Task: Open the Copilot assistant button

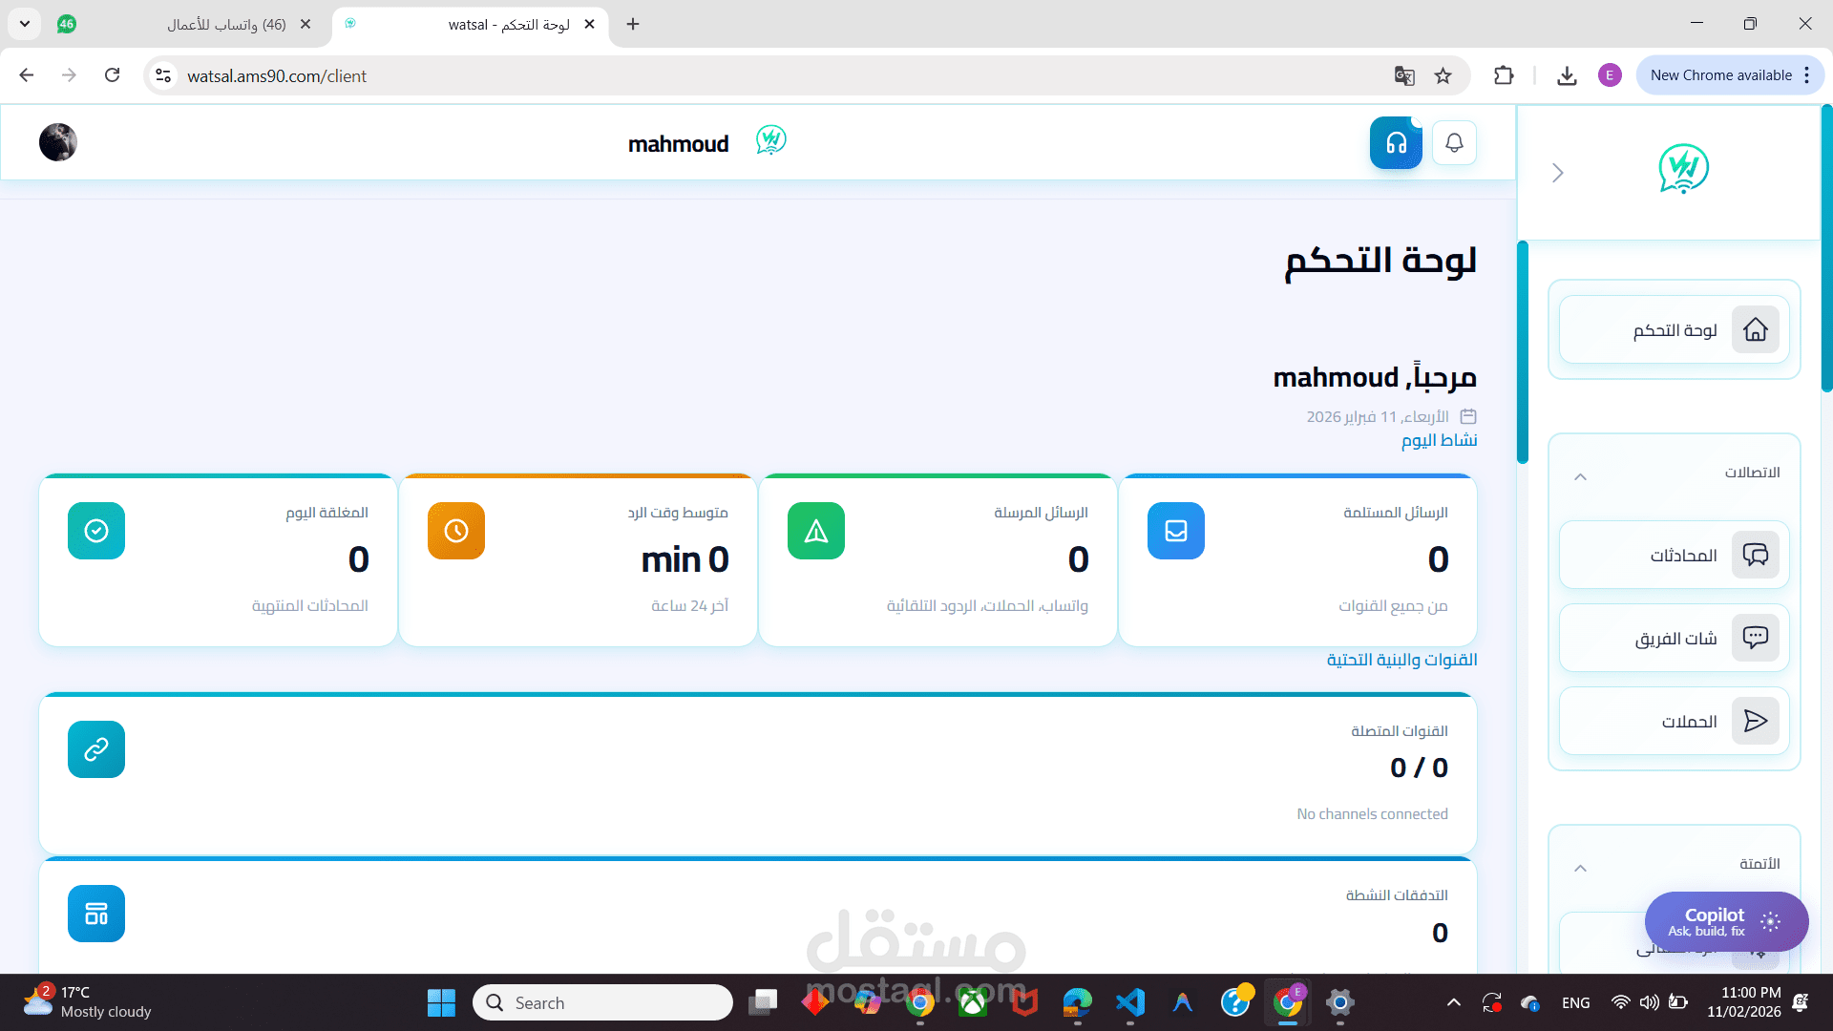Action: click(x=1726, y=921)
